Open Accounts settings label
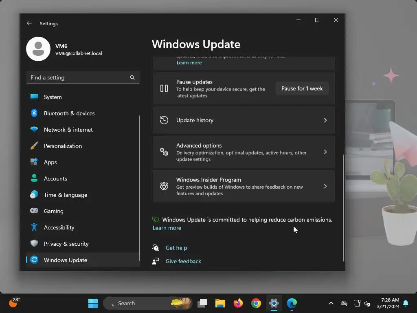This screenshot has height=313, width=417. 55,179
